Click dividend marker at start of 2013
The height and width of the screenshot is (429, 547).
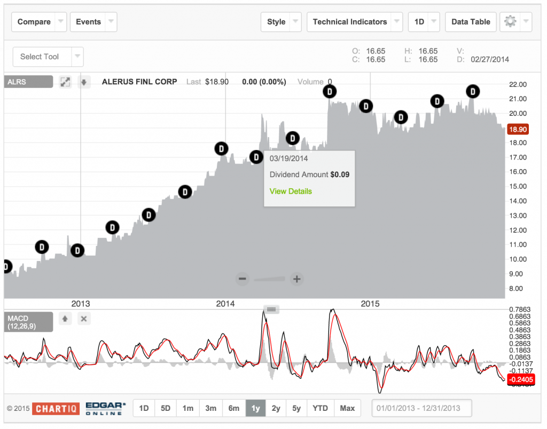coord(77,250)
